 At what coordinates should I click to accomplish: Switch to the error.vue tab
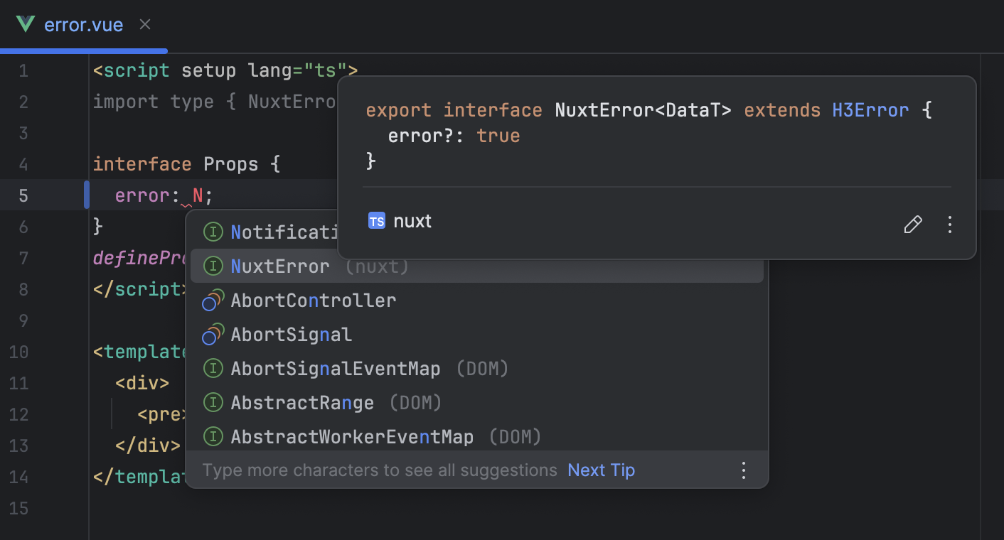85,24
